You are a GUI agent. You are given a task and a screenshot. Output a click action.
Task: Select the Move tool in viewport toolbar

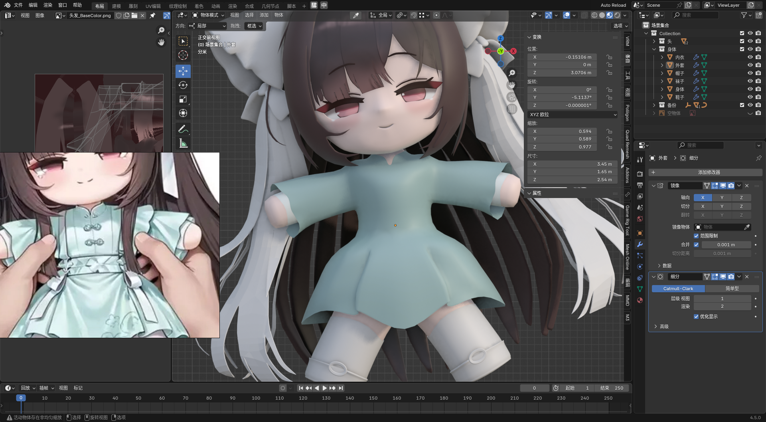pyautogui.click(x=183, y=71)
